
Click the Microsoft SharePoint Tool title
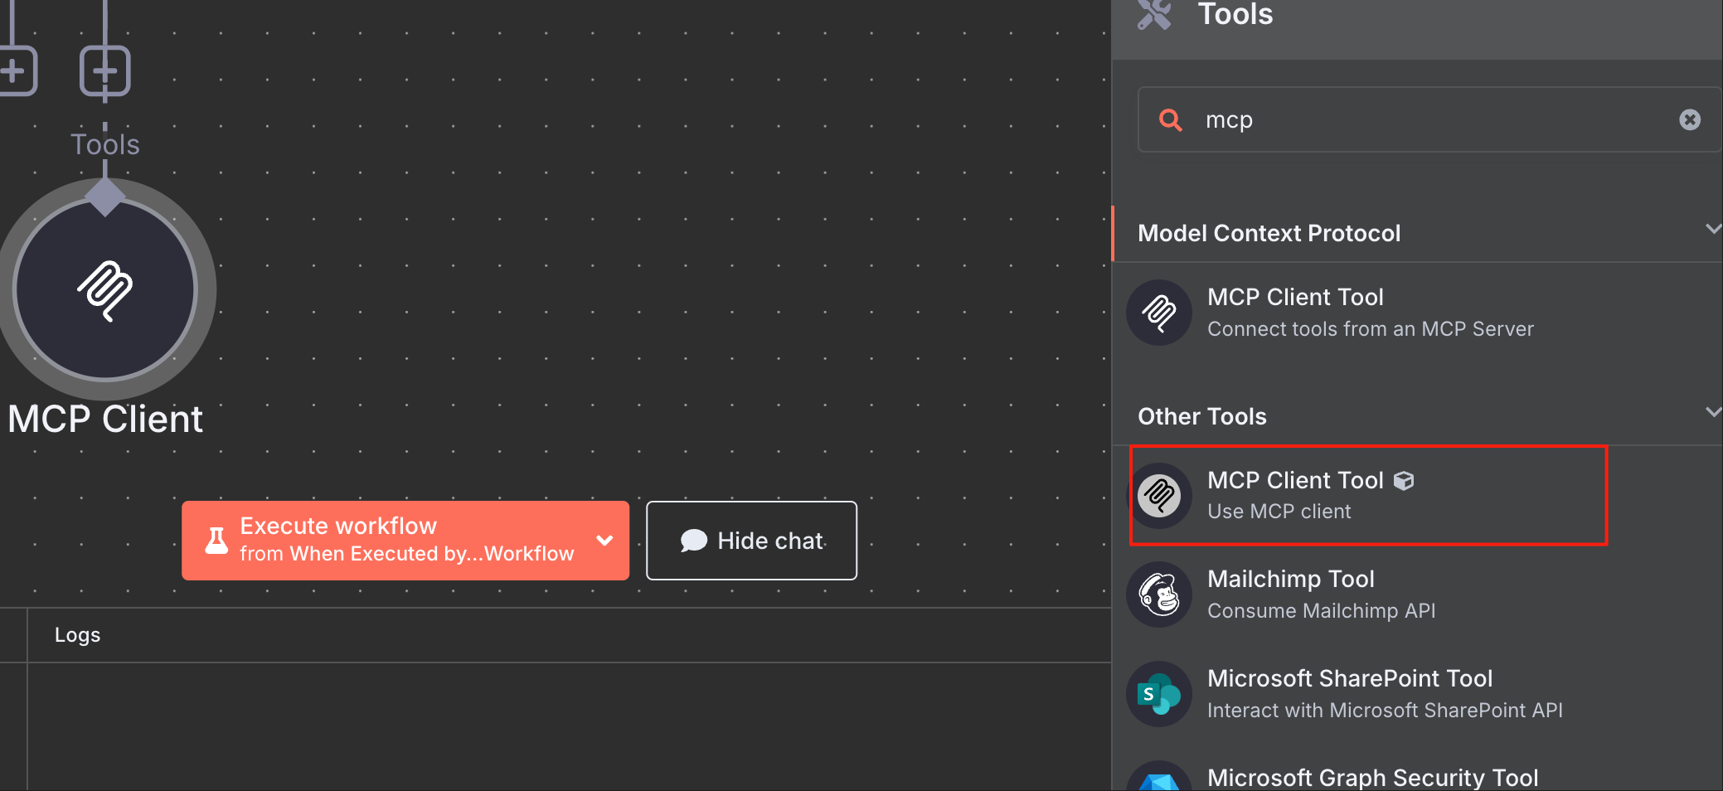tap(1349, 678)
